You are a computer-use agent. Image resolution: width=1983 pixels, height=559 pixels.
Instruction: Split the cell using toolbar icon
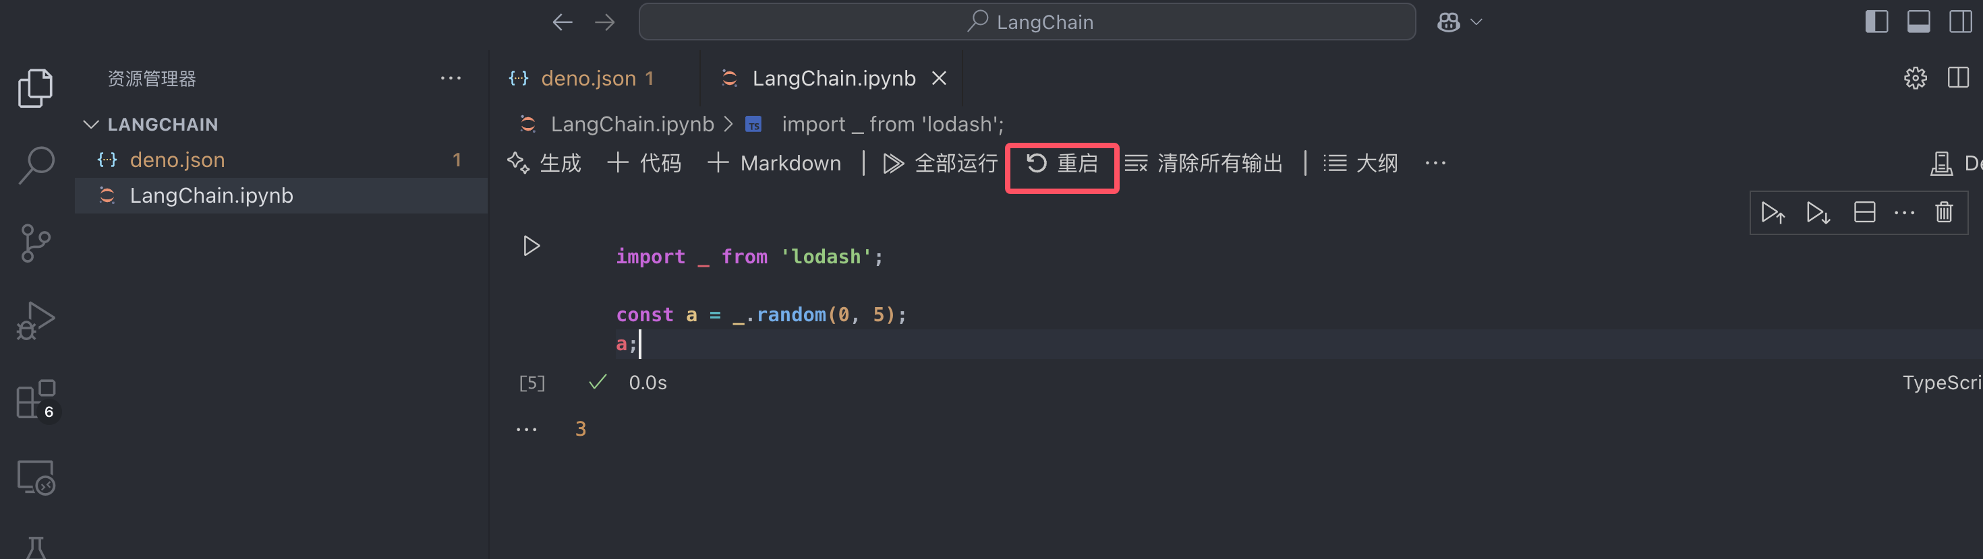(1864, 212)
